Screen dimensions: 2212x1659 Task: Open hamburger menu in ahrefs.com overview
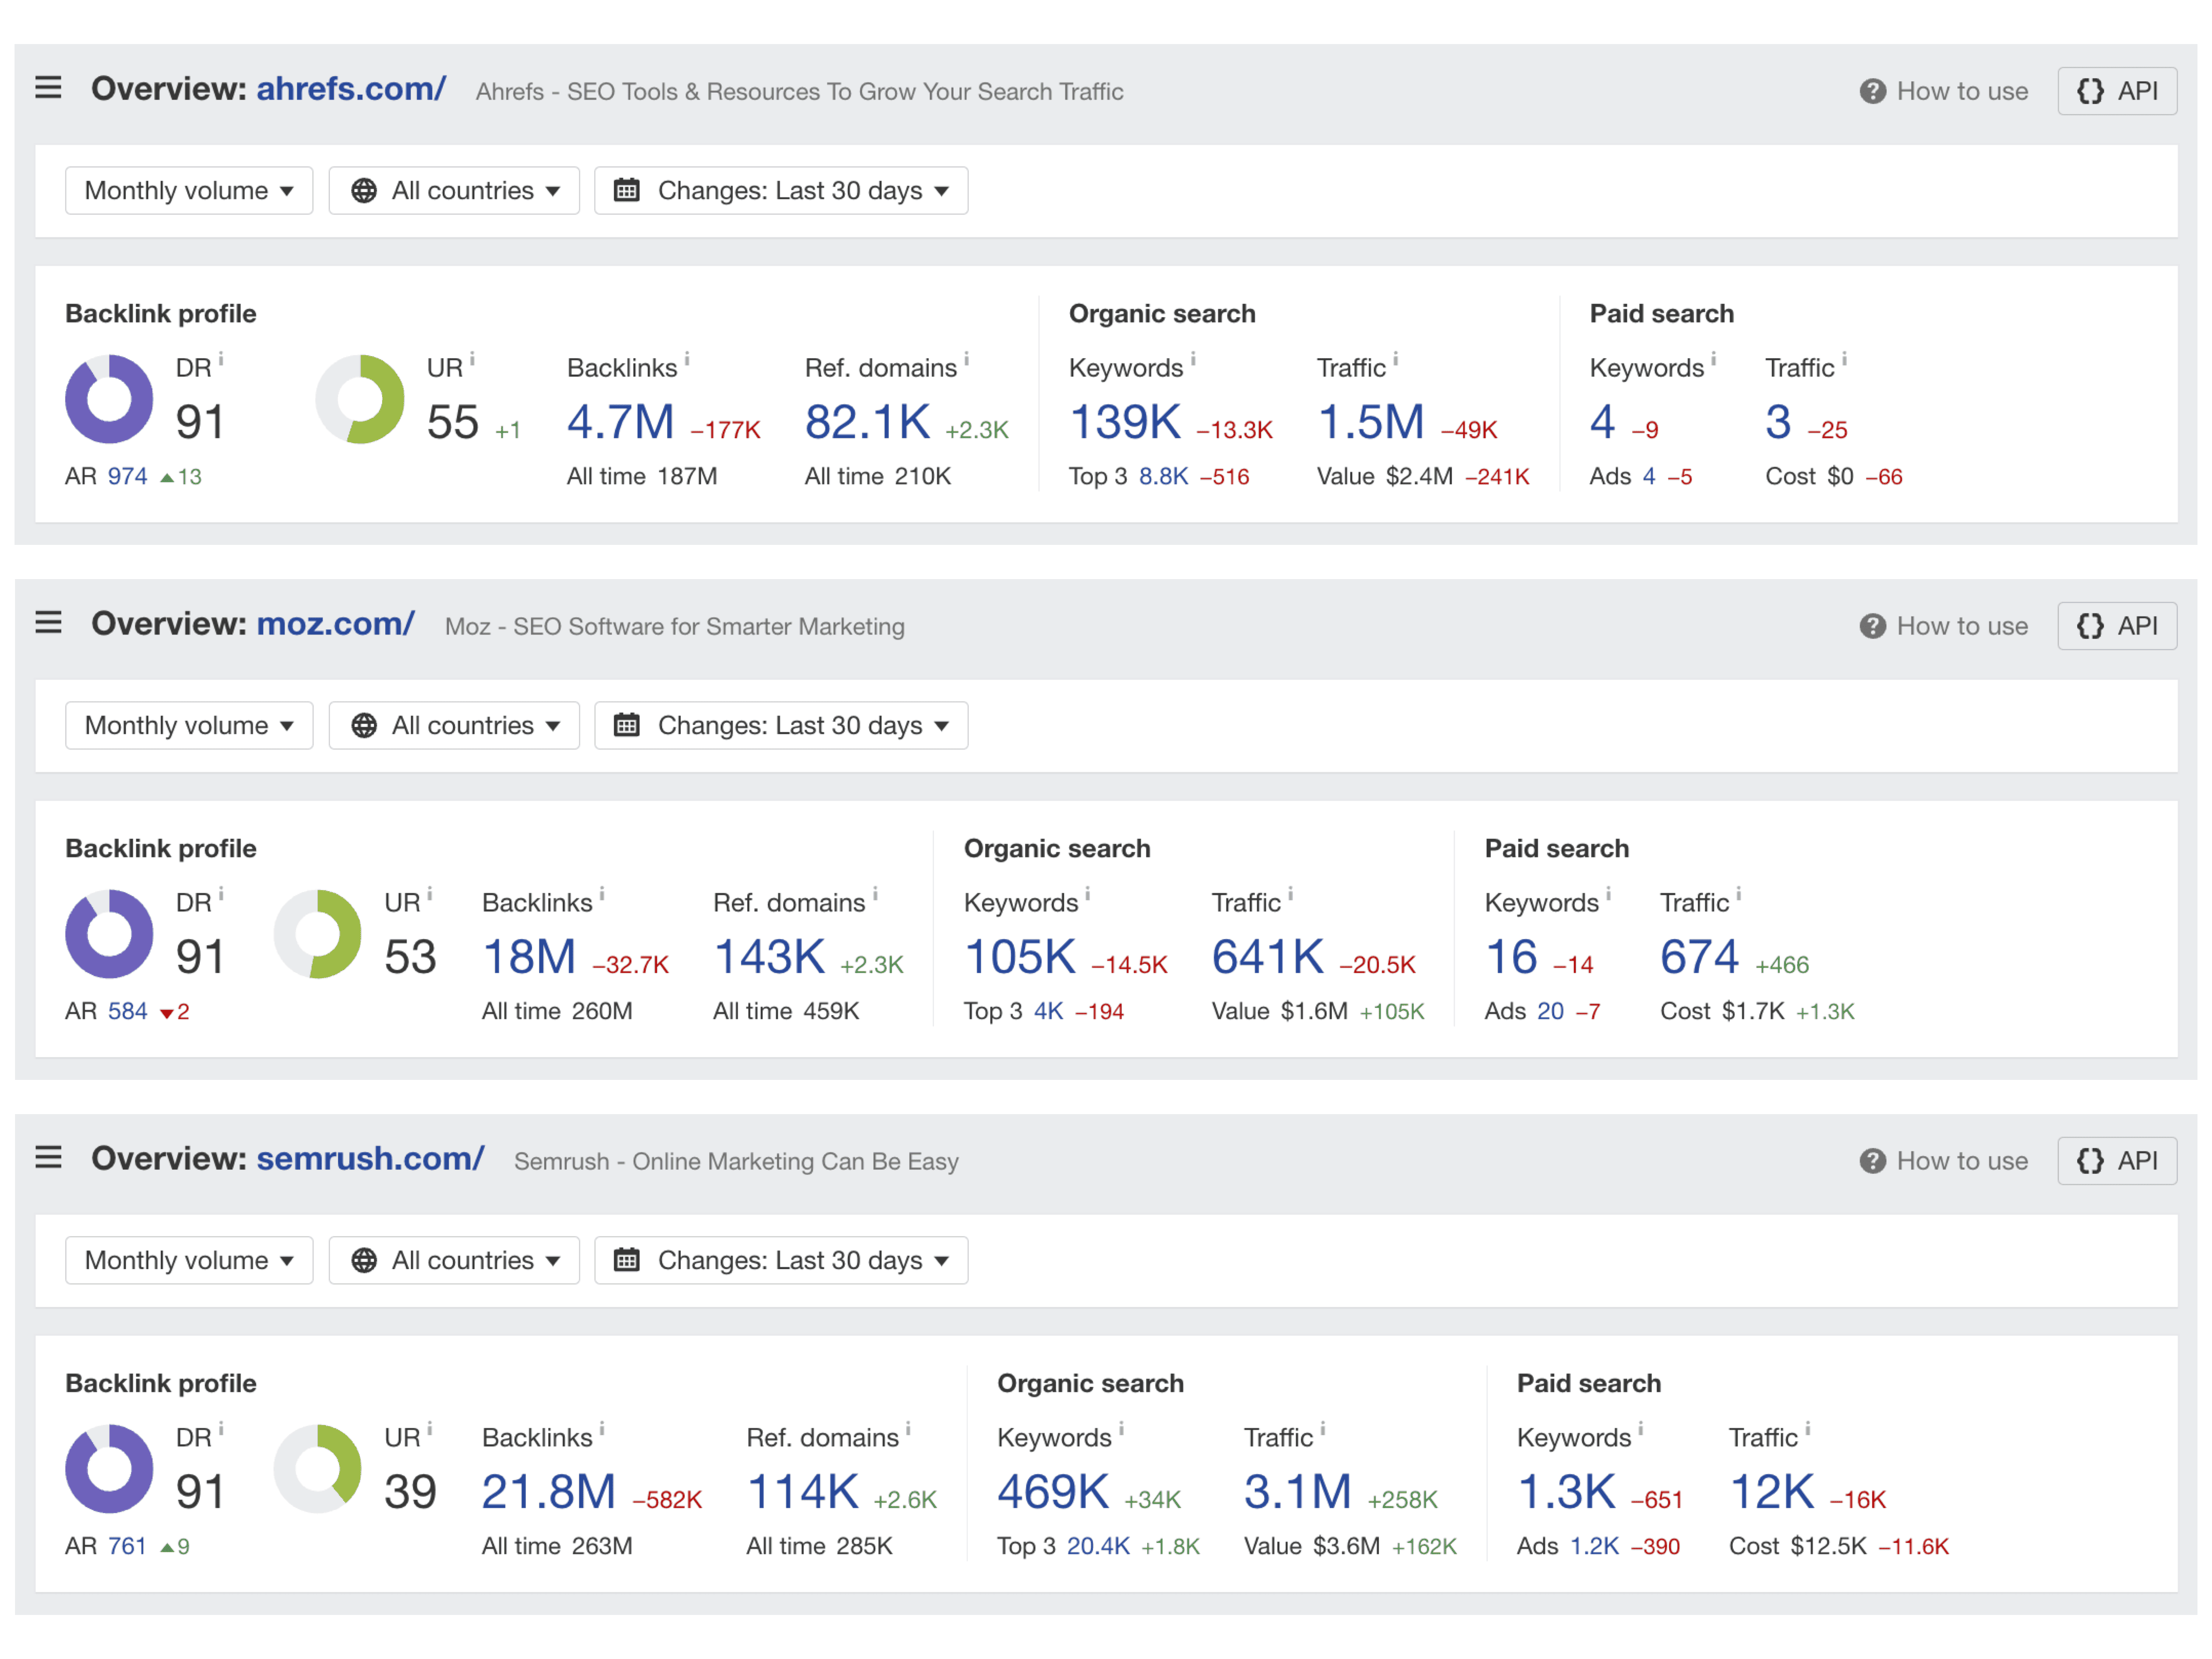48,88
